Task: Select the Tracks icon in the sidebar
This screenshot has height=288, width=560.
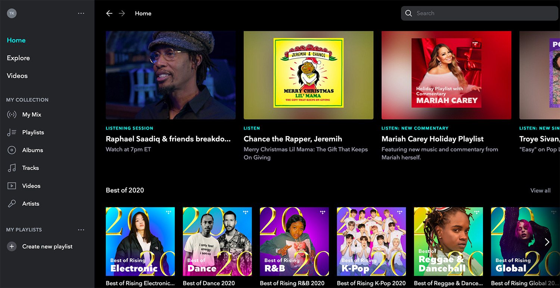Action: click(x=12, y=168)
